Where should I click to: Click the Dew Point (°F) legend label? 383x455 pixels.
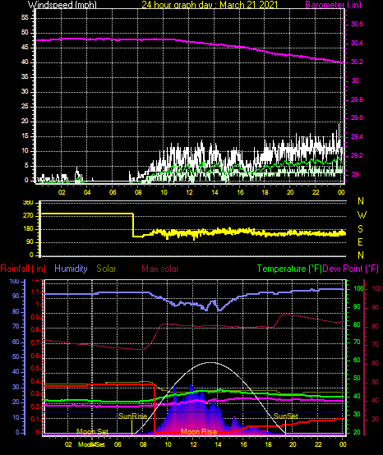pyautogui.click(x=351, y=269)
